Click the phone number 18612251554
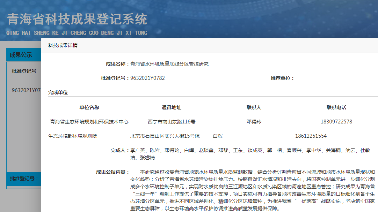Image resolution: width=378 pixels, height=212 pixels. [311, 136]
